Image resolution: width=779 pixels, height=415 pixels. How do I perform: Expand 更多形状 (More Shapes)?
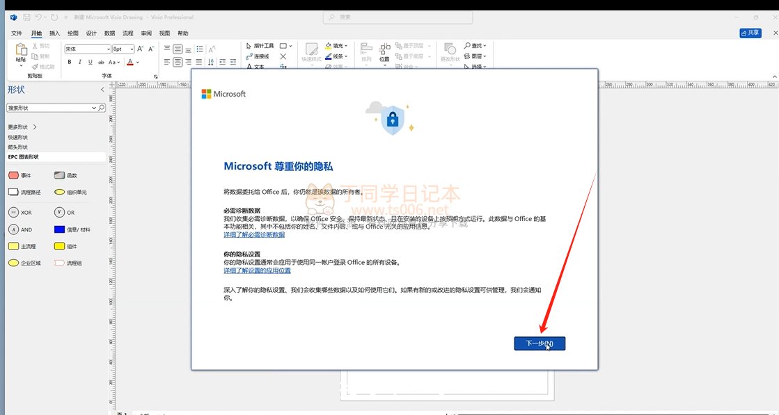(22, 127)
